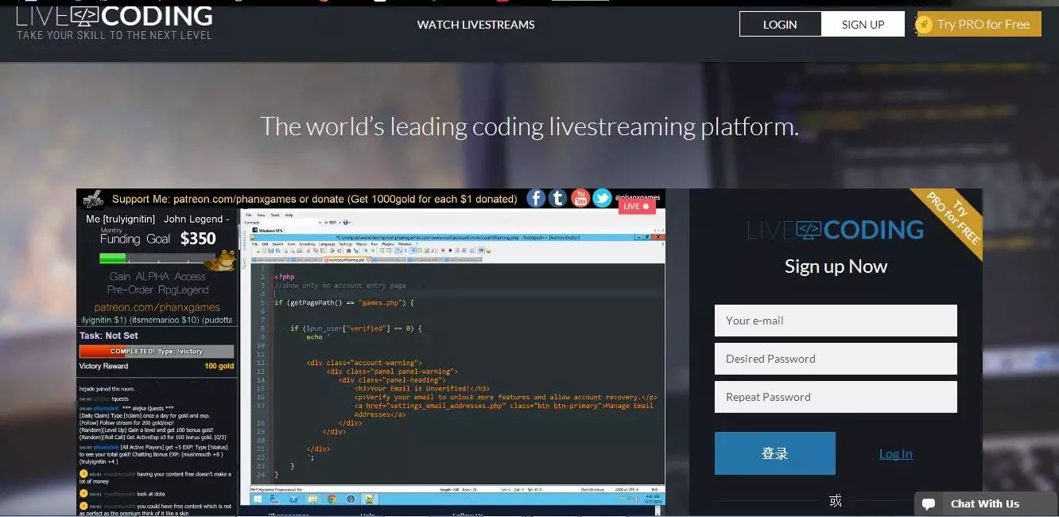Click the getPagePath() code line
The width and height of the screenshot is (1059, 517).
coord(344,302)
